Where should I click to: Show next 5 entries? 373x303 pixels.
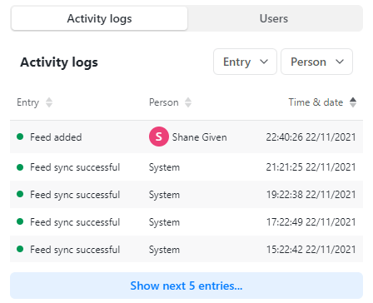click(186, 286)
